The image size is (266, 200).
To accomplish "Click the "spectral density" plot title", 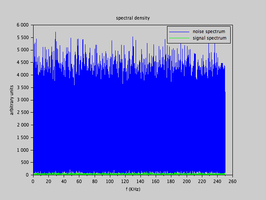I will 133,18.
